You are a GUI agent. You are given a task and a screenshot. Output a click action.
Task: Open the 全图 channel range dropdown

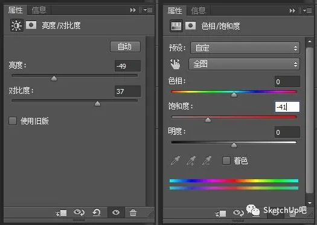click(x=244, y=64)
